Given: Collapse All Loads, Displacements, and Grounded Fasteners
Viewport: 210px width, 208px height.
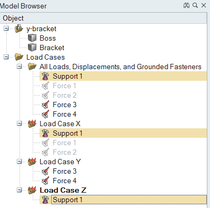Looking at the screenshot, I should [x=20, y=67].
